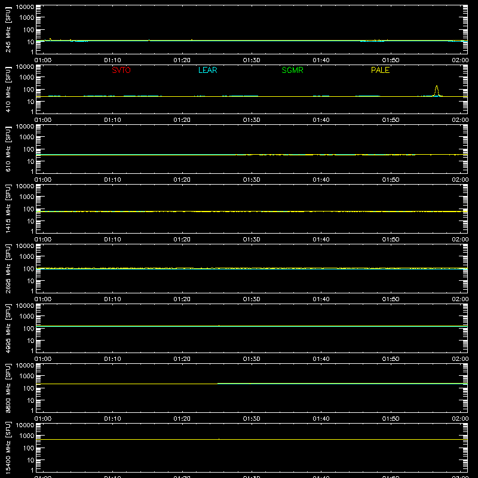478x478 pixels.
Task: Click 01:40 tick label under 610 MHz plot
Action: coord(321,180)
